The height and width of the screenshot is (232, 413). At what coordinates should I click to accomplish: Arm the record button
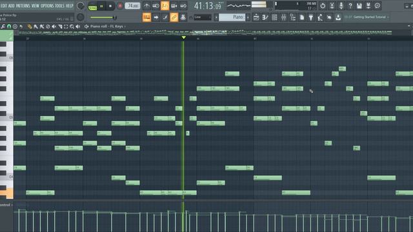(x=120, y=6)
